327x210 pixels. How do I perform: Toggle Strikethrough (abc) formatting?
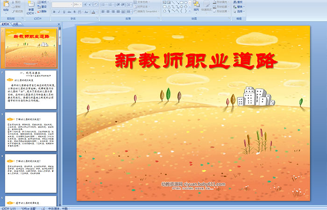pyautogui.click(x=69, y=12)
